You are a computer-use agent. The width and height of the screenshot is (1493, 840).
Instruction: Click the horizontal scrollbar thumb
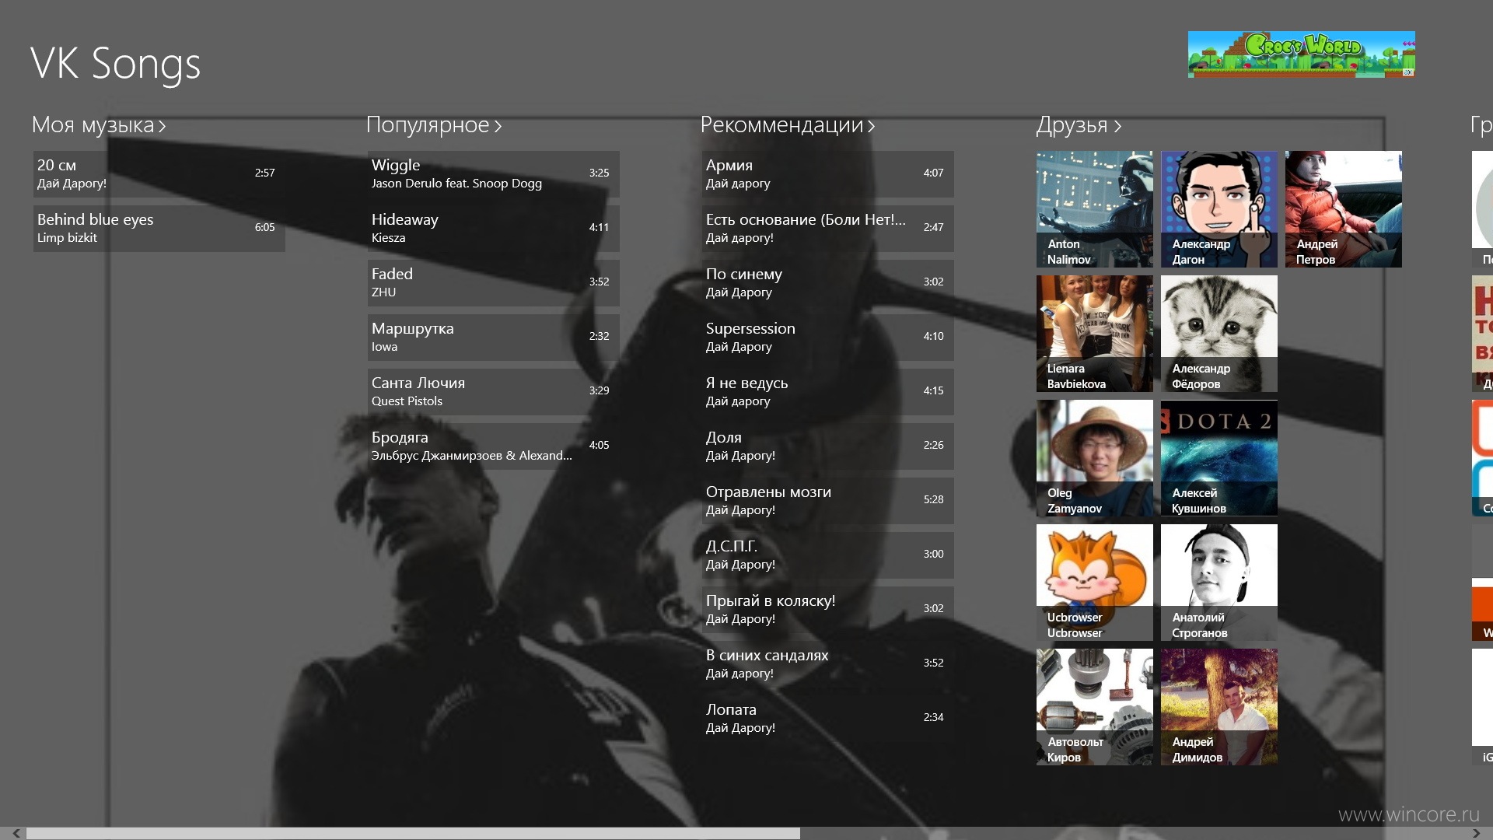click(413, 833)
